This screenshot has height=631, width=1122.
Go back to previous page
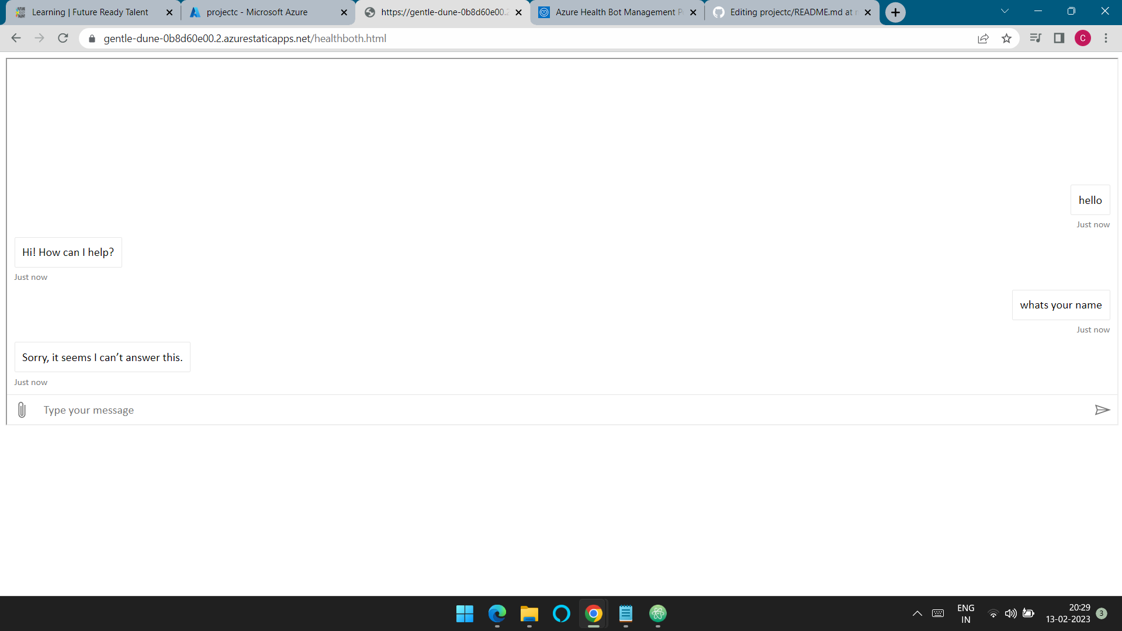click(16, 39)
